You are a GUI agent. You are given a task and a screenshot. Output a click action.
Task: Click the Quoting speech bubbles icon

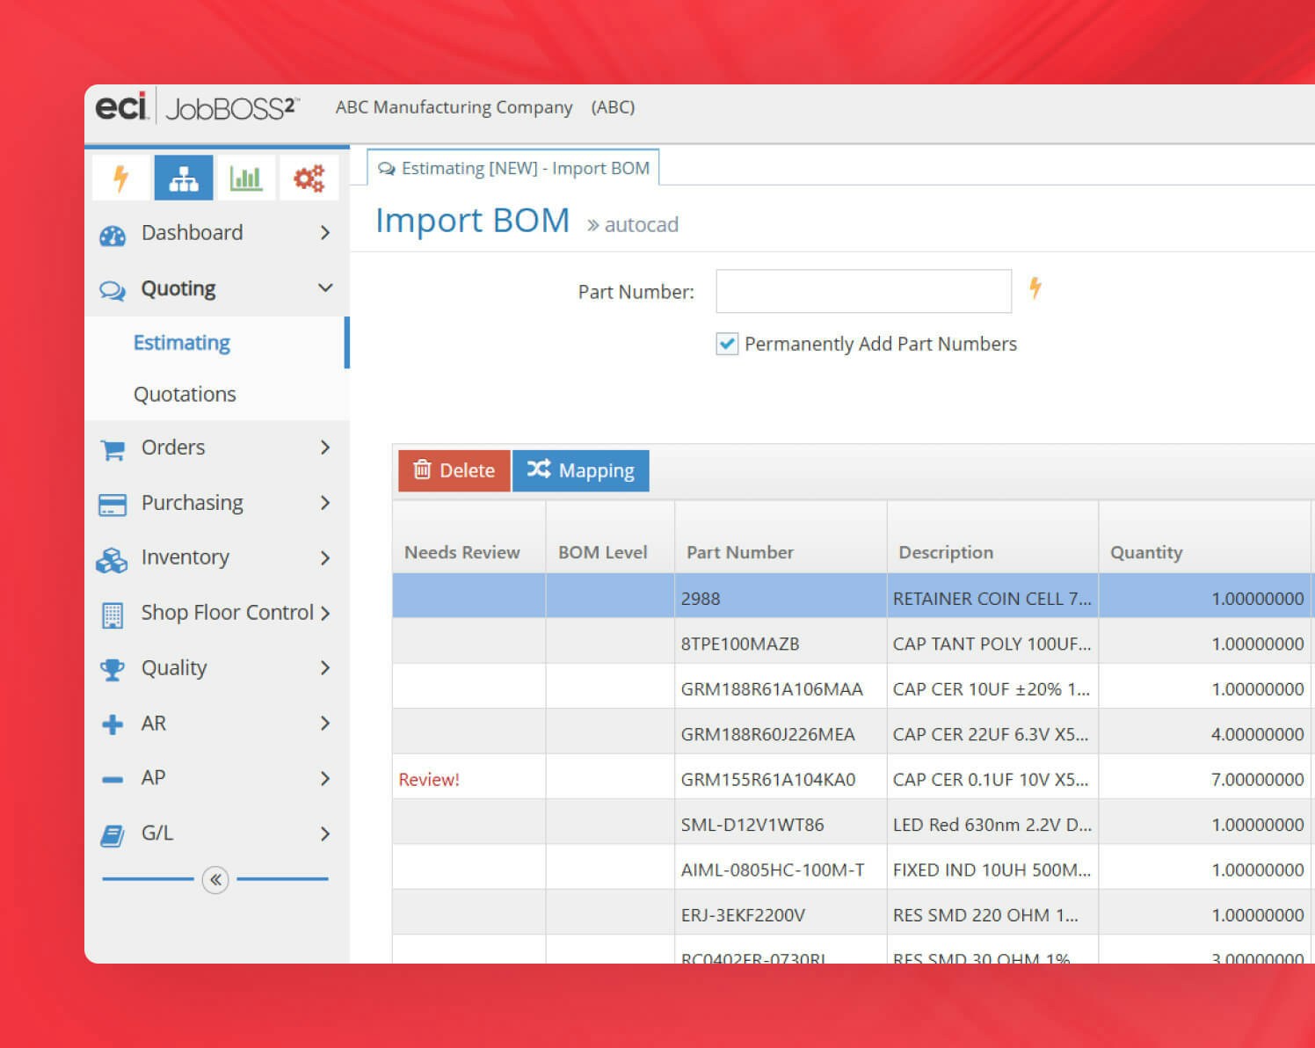[x=113, y=290]
